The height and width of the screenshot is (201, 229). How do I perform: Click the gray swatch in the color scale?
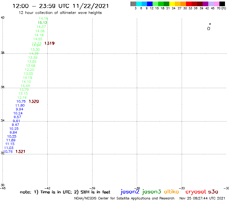[x=133, y=4]
